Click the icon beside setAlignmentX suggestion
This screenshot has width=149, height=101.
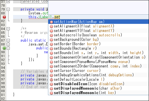click(51, 26)
